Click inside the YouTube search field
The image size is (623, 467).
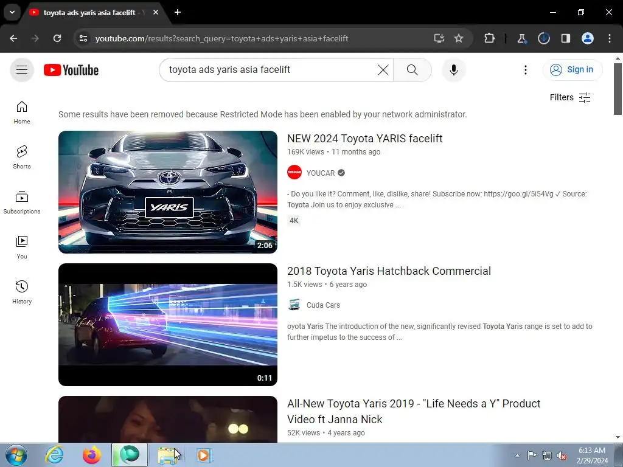coord(270,70)
